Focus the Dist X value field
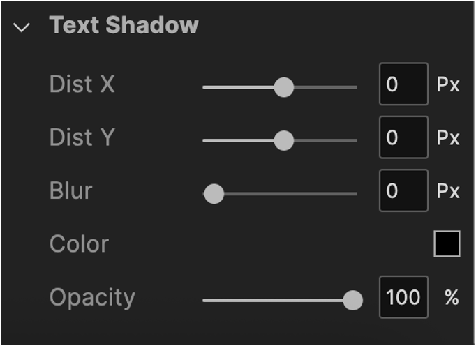This screenshot has height=346, width=476. (x=403, y=84)
